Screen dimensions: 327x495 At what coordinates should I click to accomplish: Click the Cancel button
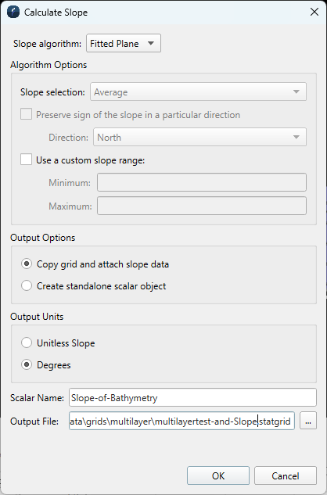tap(286, 475)
